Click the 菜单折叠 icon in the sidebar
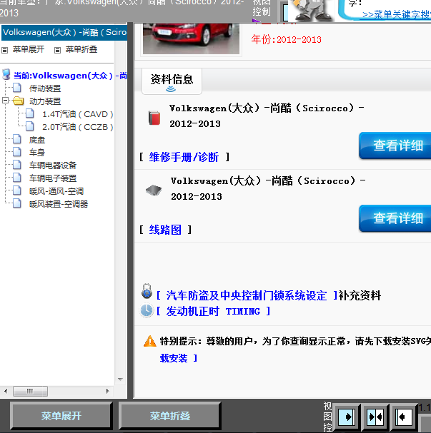Screen dimensions: 431x433 click(x=57, y=50)
